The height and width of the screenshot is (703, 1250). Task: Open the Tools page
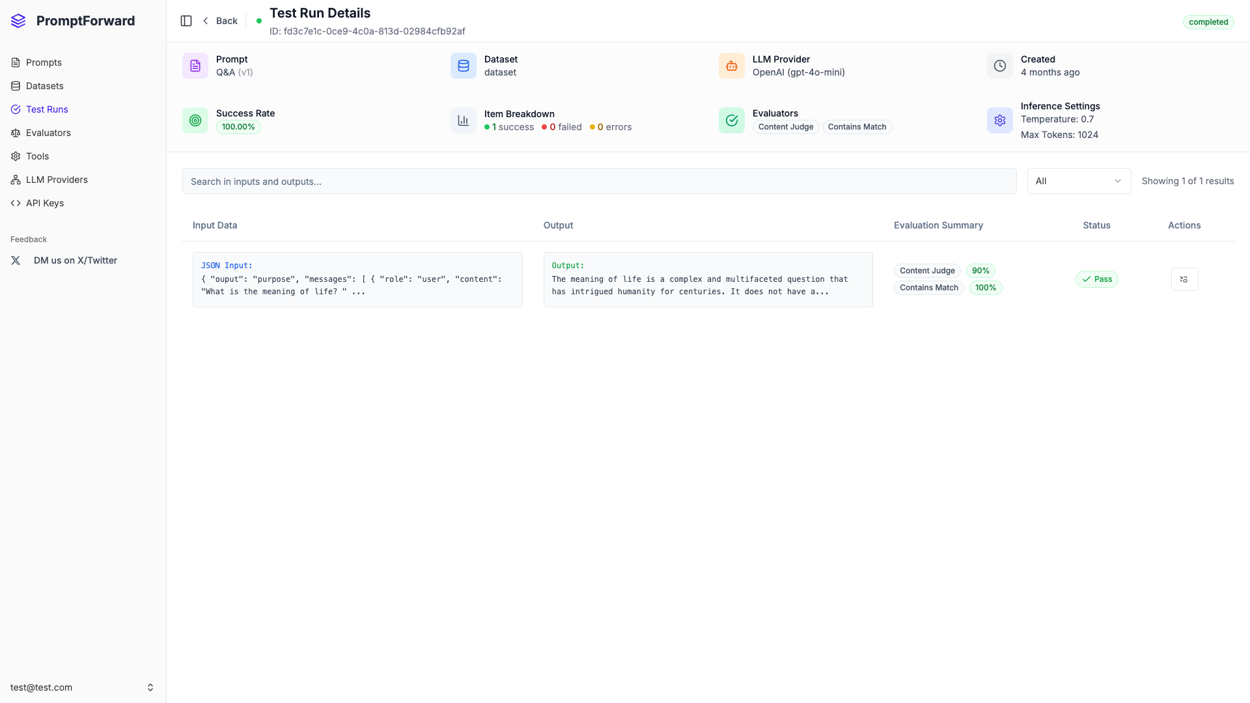coord(37,156)
